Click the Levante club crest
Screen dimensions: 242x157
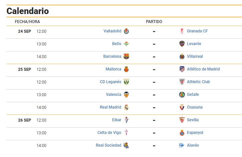tap(182, 44)
